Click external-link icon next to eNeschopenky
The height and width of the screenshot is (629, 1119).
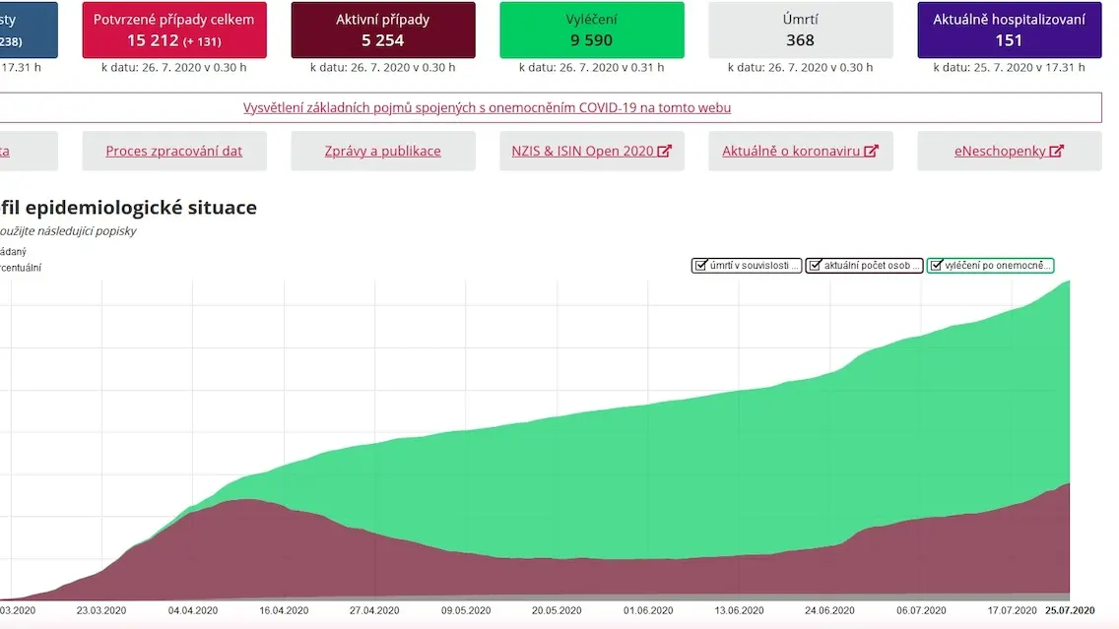tap(1056, 151)
